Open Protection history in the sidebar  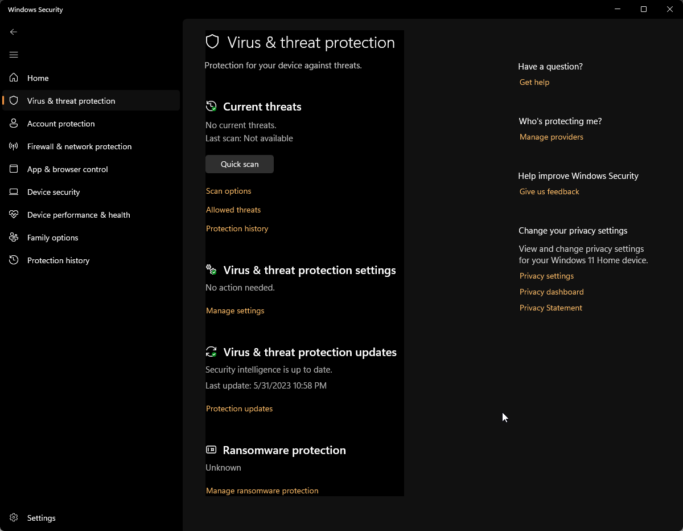[x=58, y=260]
